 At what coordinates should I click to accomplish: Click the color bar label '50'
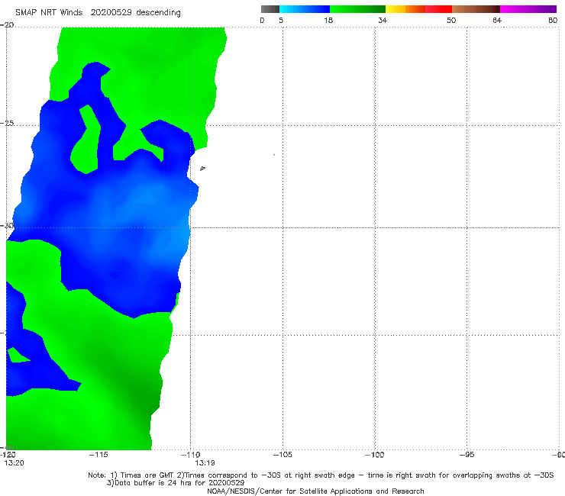(x=451, y=21)
